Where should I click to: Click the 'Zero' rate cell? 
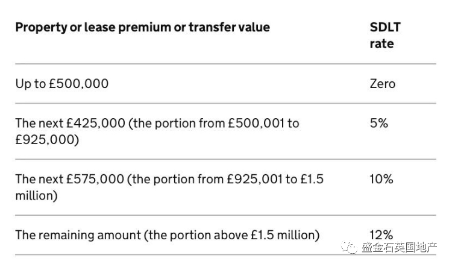point(383,84)
